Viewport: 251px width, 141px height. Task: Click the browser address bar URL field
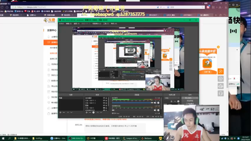tap(83, 7)
